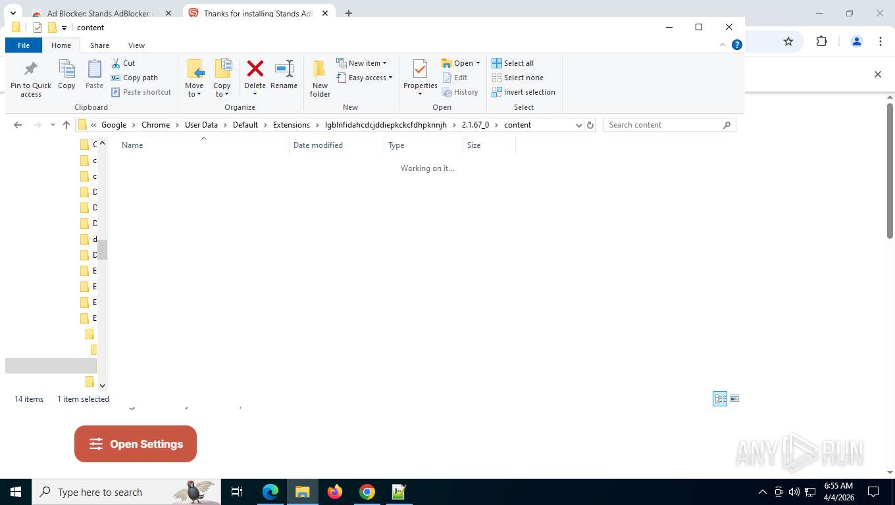Image resolution: width=895 pixels, height=505 pixels.
Task: Open the Copy to menu
Action: 222,78
